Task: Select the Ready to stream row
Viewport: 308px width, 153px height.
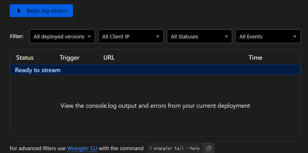Action: pyautogui.click(x=155, y=70)
